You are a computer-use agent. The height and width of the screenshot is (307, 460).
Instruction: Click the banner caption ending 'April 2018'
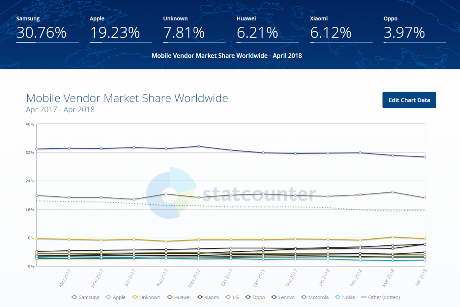pos(227,56)
